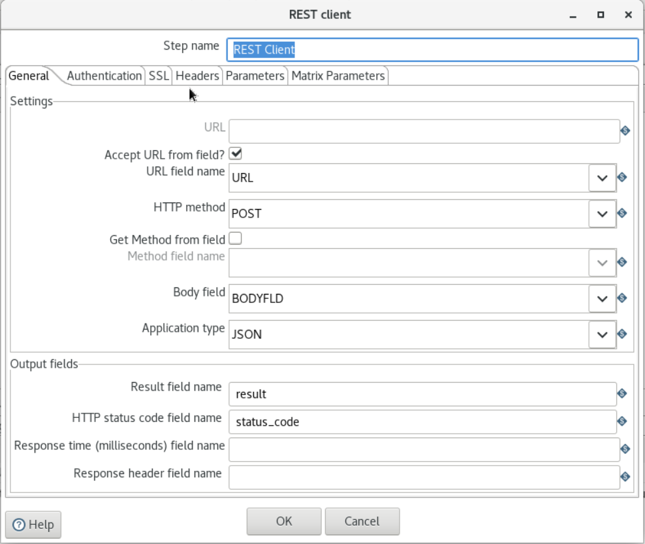Click the variable icon beside Result field name

tap(622, 393)
